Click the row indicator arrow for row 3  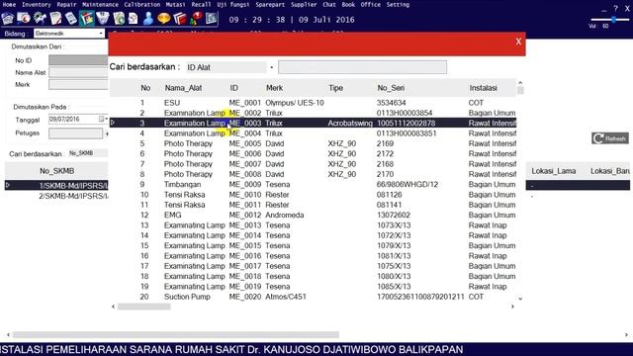tap(113, 123)
